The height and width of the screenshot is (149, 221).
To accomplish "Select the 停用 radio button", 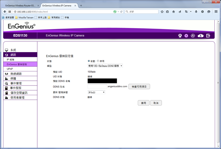I will pos(98,61).
